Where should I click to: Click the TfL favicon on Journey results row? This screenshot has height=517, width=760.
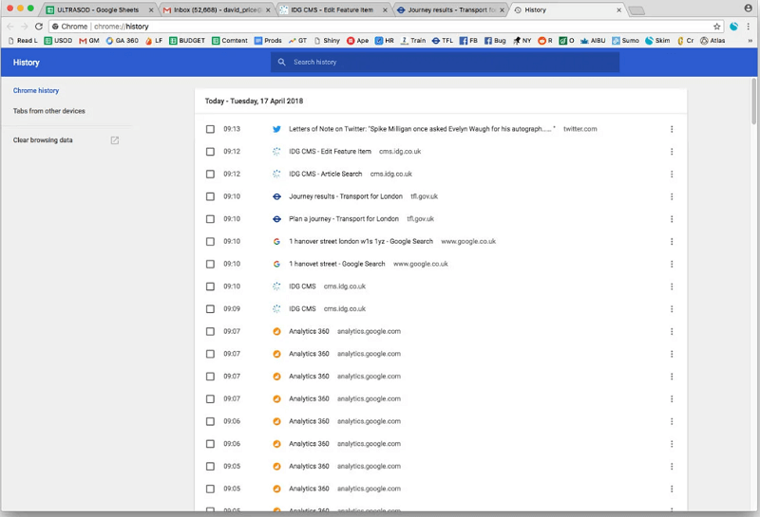tap(276, 196)
